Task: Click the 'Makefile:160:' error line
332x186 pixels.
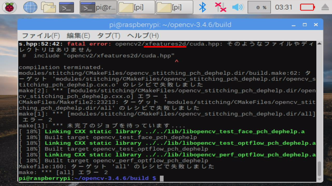Action: [117, 167]
